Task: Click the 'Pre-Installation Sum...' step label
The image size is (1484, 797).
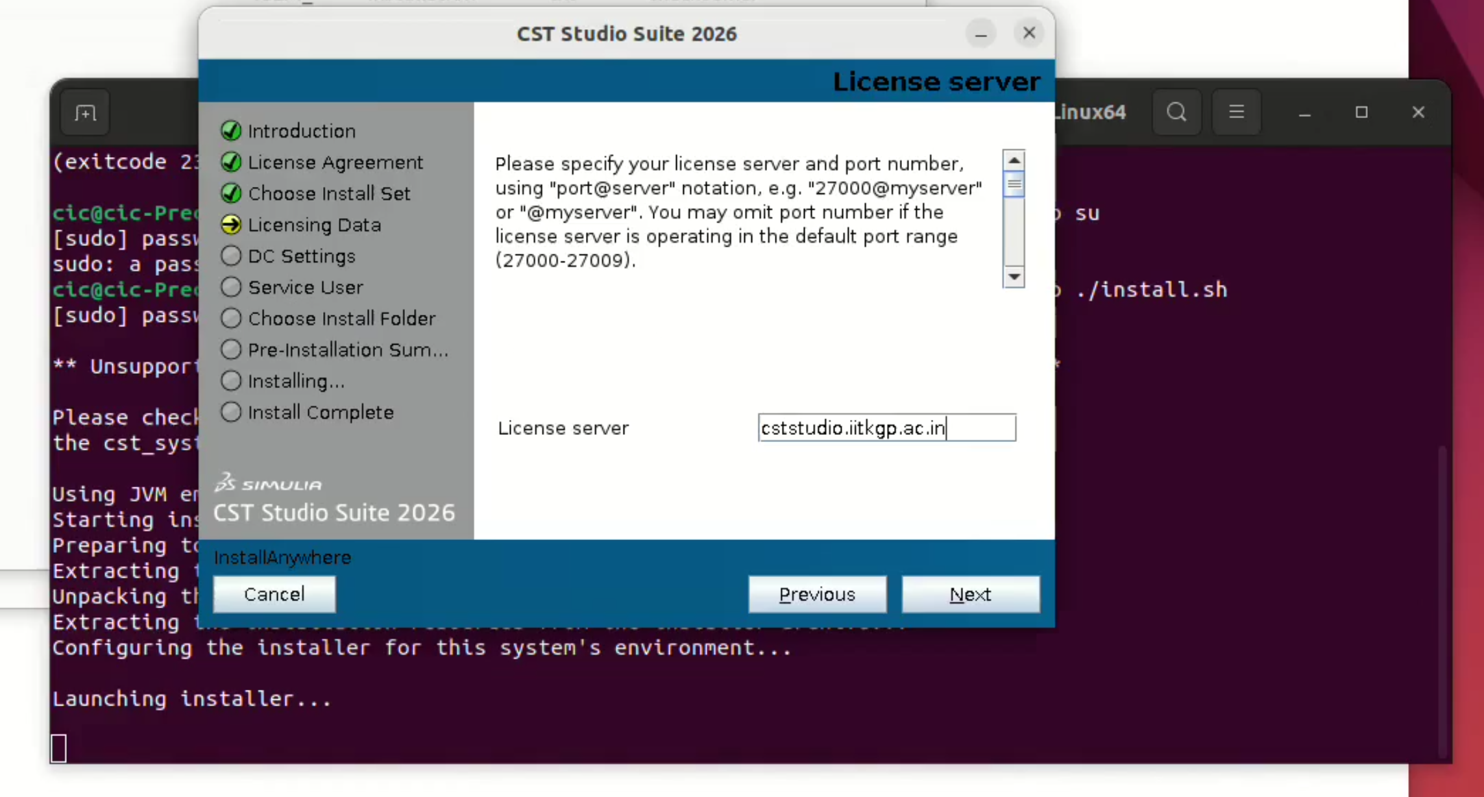Action: click(x=348, y=350)
